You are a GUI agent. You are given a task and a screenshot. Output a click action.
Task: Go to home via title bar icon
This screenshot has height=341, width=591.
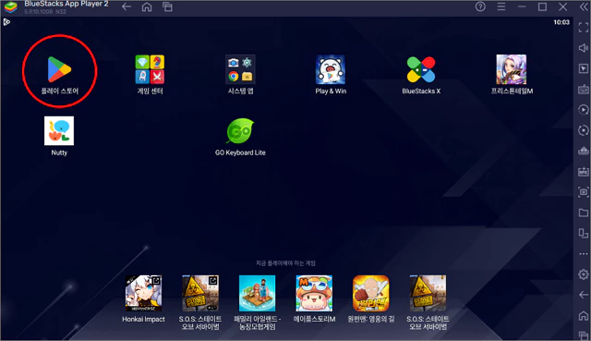point(147,6)
